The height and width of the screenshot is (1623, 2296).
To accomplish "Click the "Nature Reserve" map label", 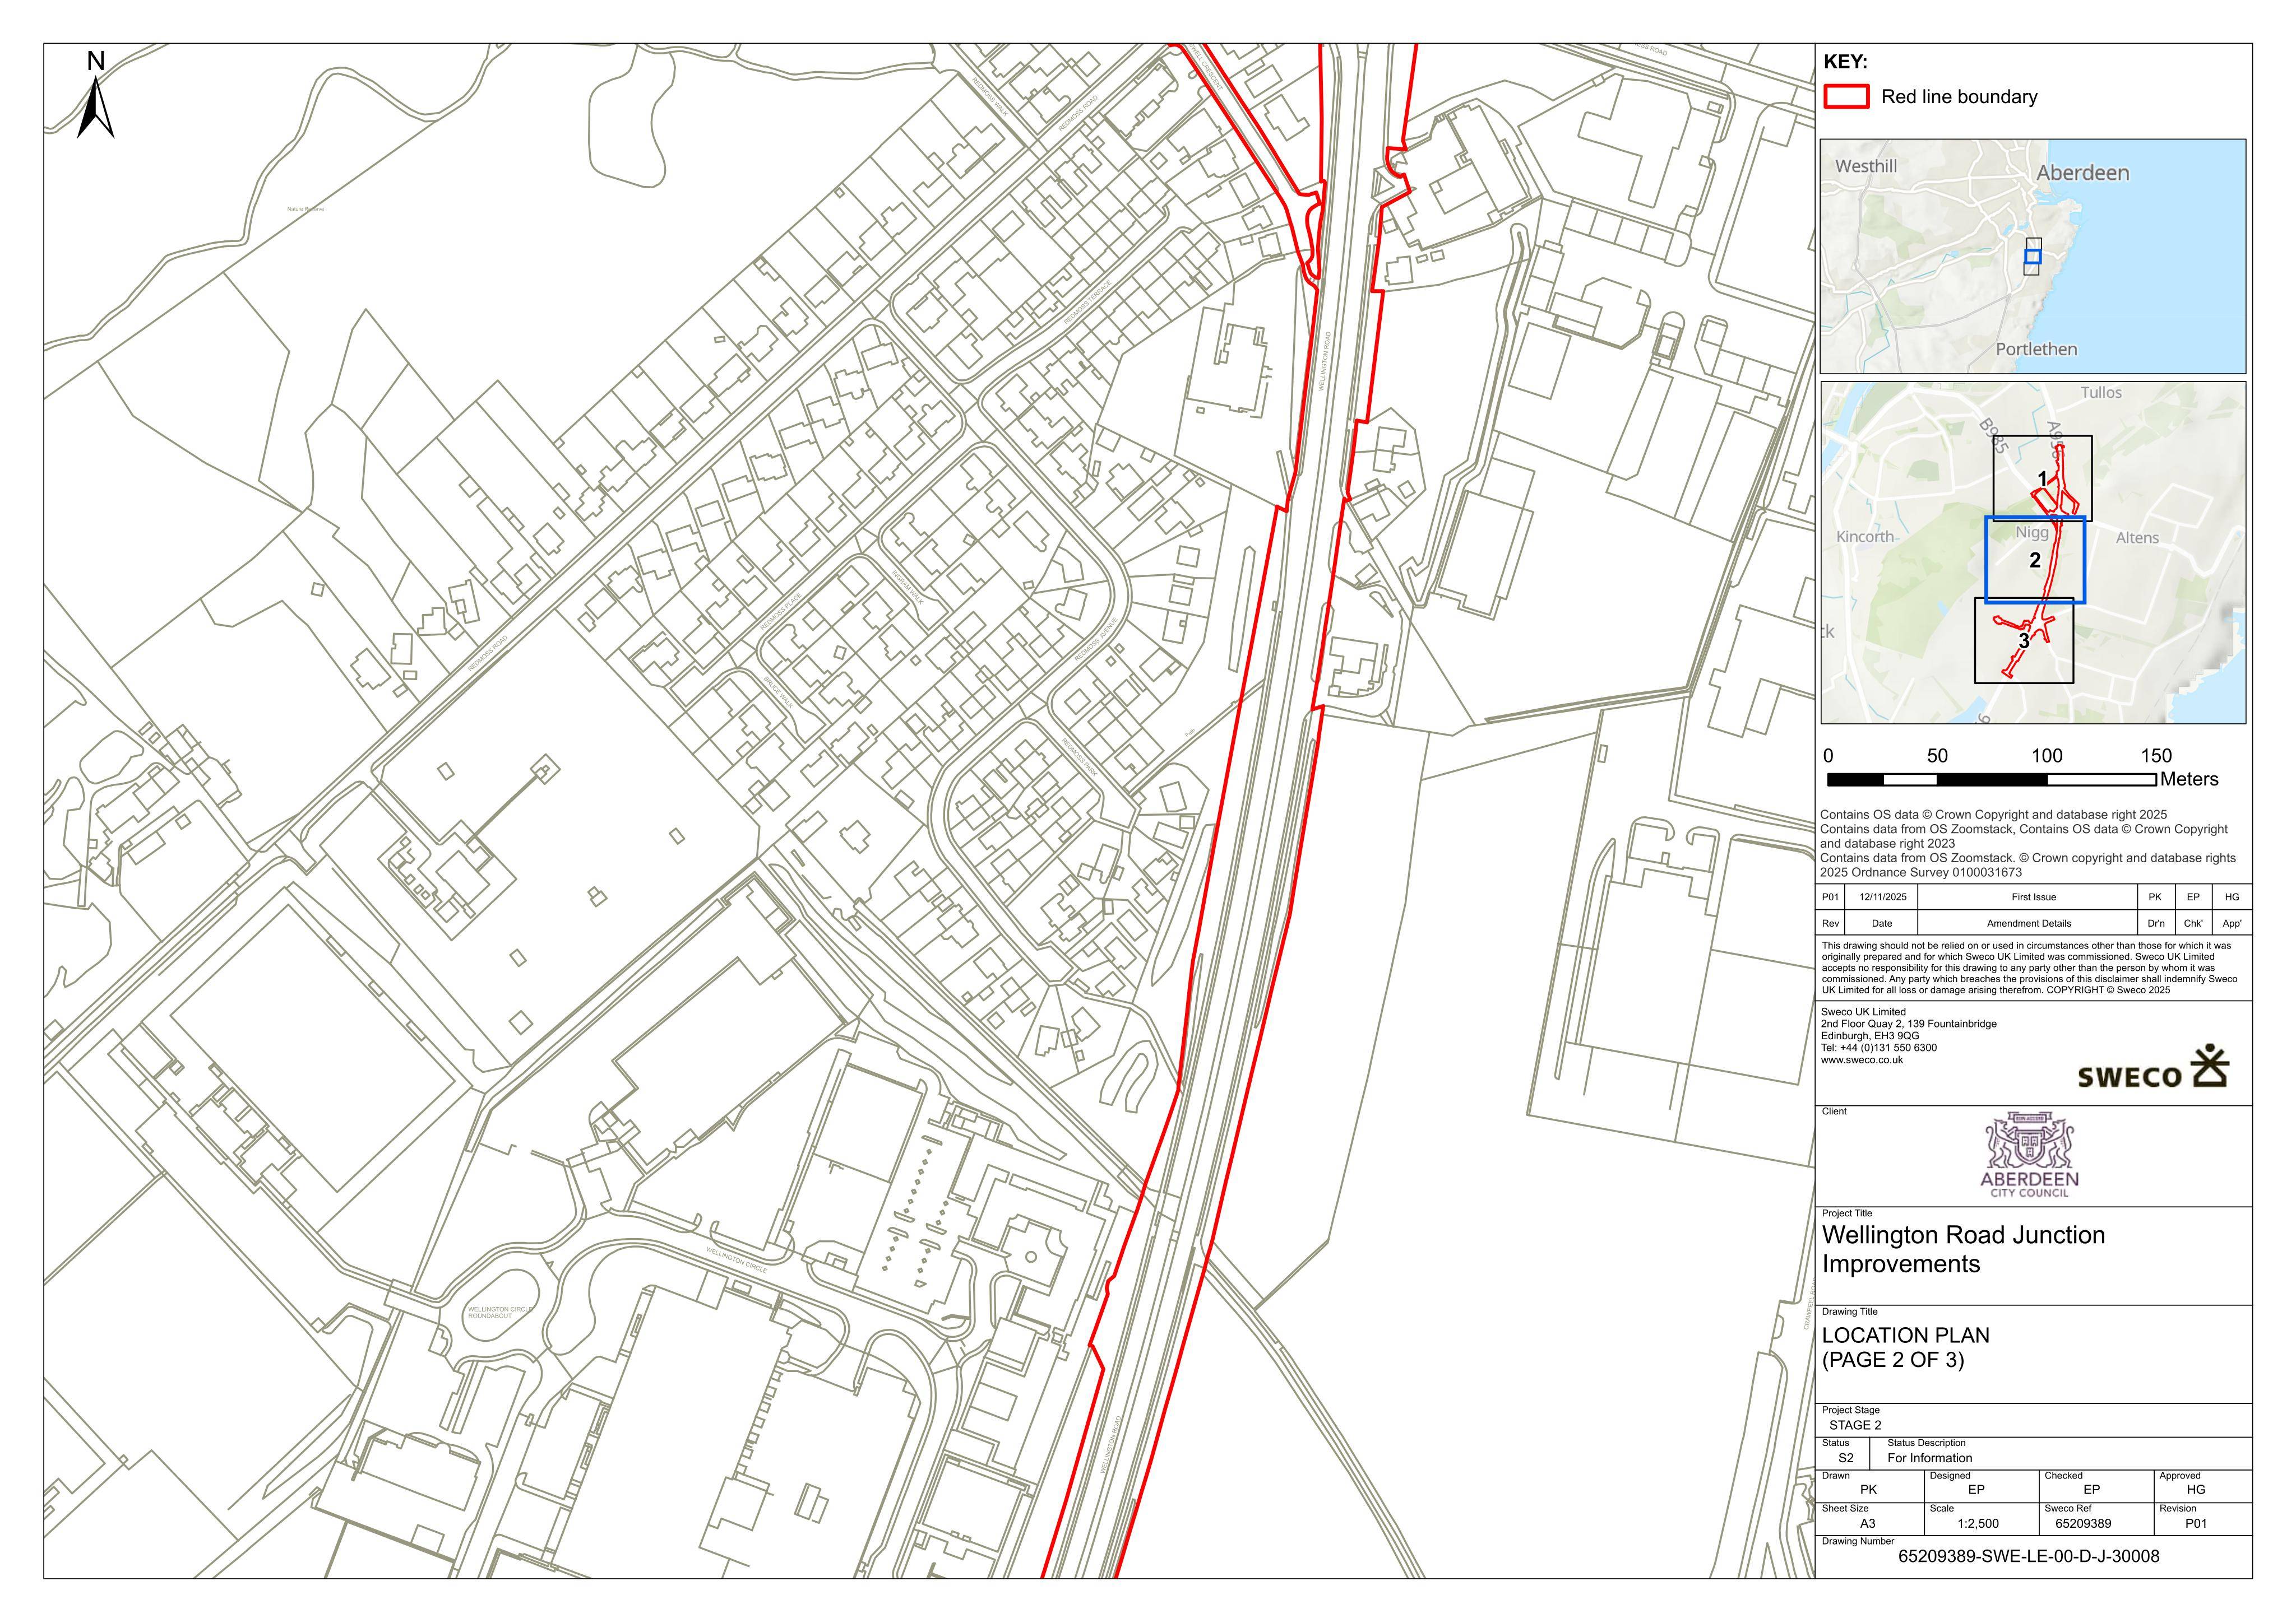I will click(305, 209).
